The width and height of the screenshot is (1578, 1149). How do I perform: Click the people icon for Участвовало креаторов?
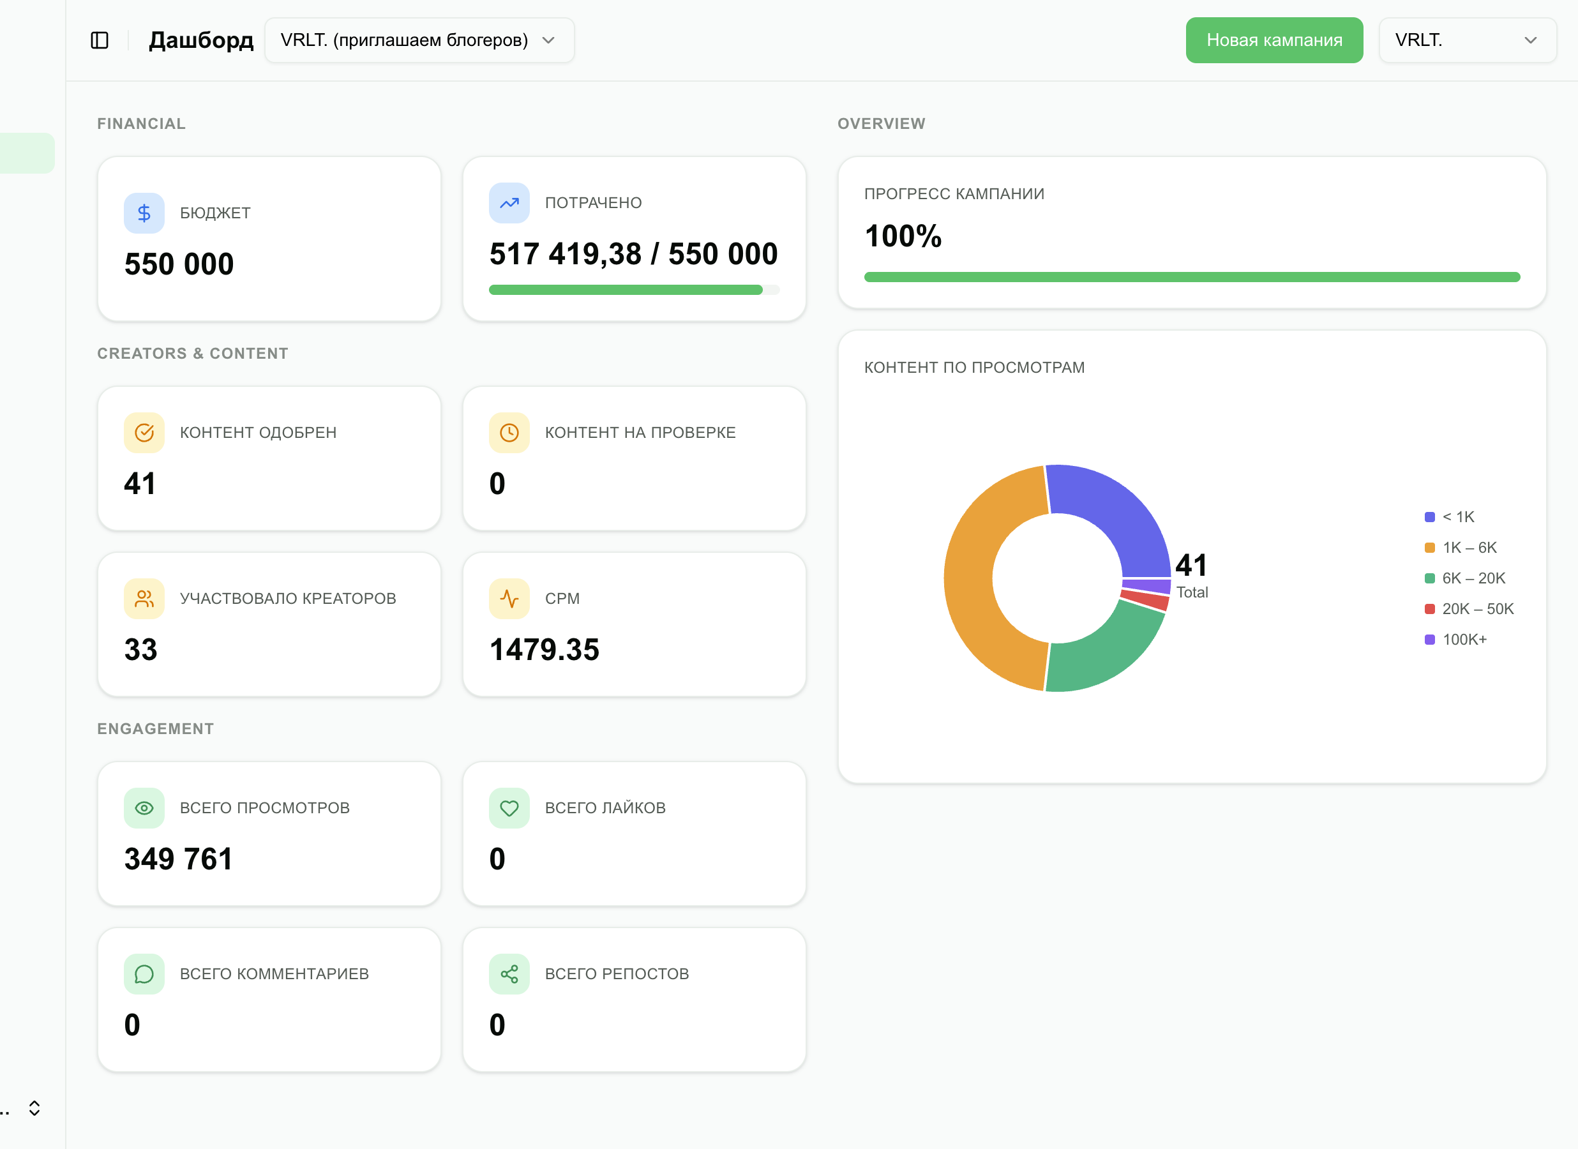144,599
